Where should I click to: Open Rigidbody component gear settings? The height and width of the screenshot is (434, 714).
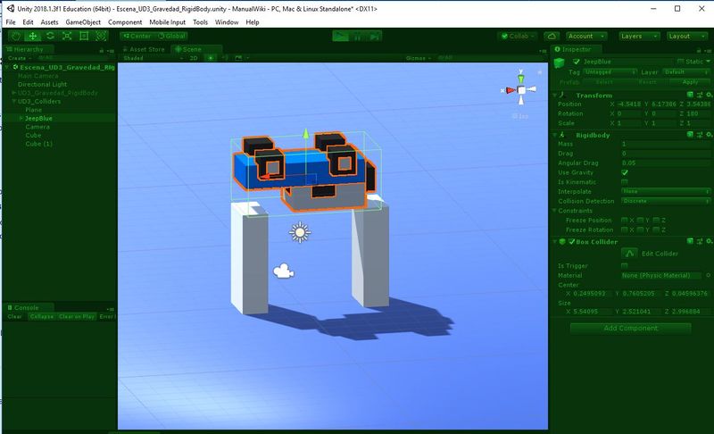coord(709,134)
